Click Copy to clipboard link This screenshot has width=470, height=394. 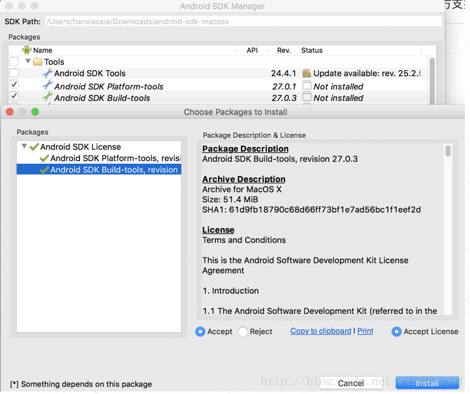click(x=321, y=331)
